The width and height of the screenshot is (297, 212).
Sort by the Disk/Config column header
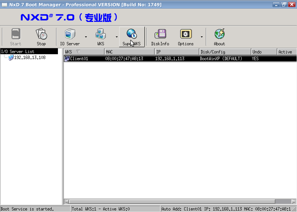point(225,52)
